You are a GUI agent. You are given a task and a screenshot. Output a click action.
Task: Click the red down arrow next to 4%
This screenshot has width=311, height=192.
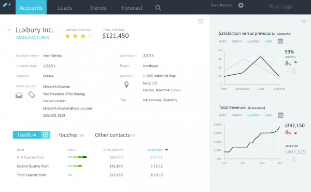coord(295,133)
